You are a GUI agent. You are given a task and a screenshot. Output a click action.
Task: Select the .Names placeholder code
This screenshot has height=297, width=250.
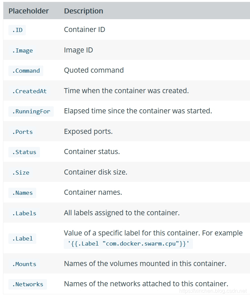click(x=22, y=193)
